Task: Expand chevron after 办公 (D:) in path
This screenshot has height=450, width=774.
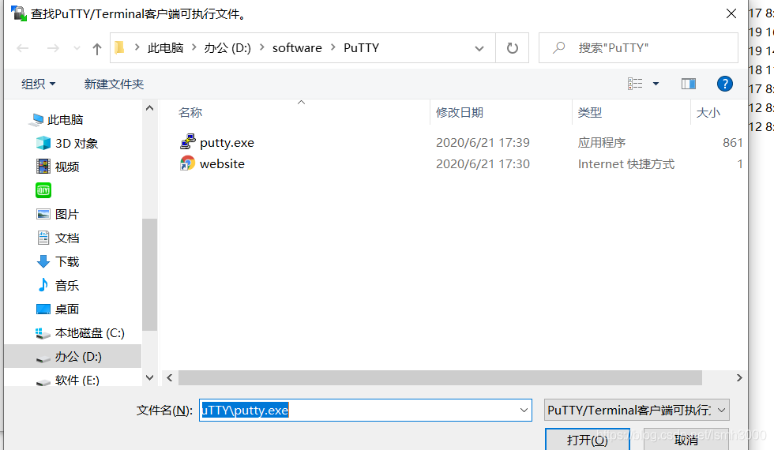Action: (x=262, y=47)
